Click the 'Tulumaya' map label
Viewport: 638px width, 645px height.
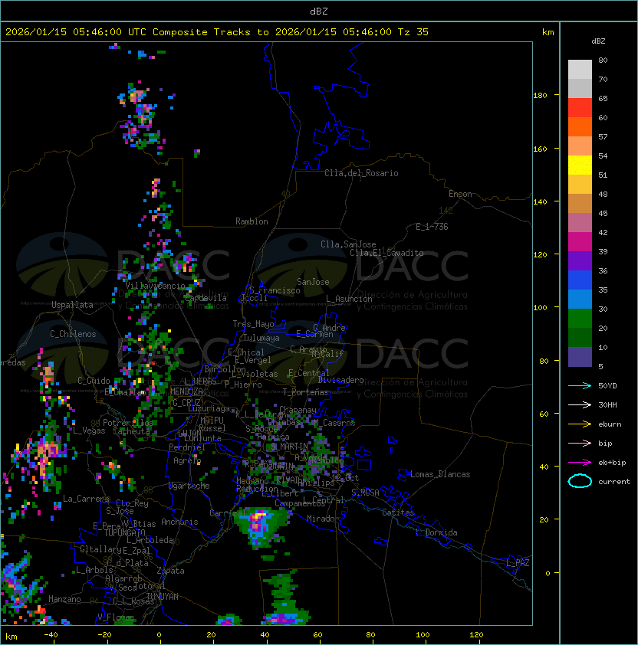click(x=261, y=338)
